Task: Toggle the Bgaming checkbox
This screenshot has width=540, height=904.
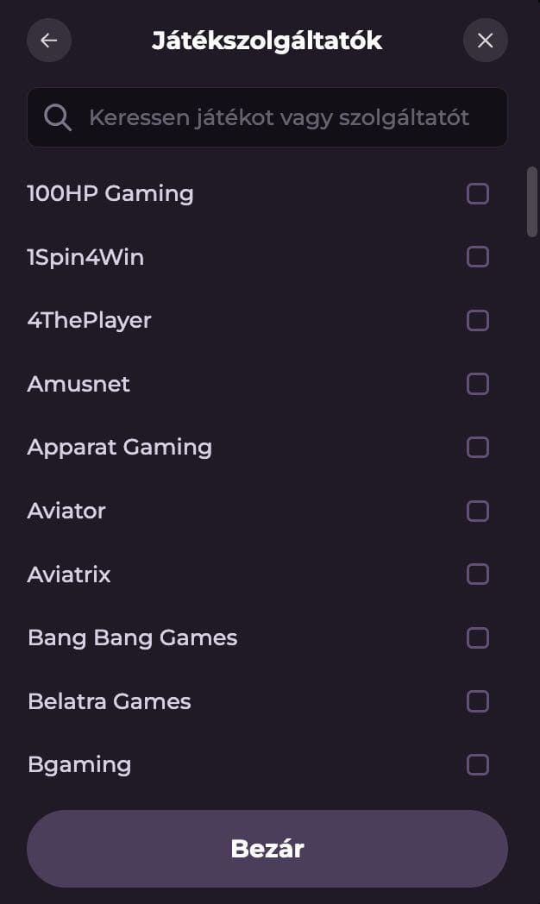Action: (x=478, y=765)
